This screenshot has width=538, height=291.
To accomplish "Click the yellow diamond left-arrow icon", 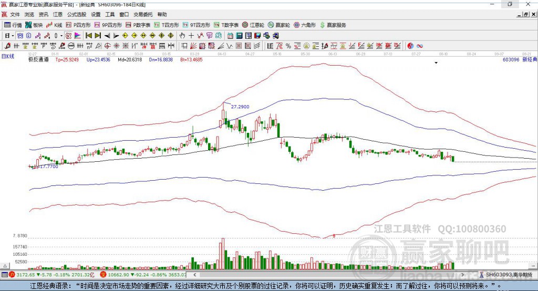I will tap(125, 36).
